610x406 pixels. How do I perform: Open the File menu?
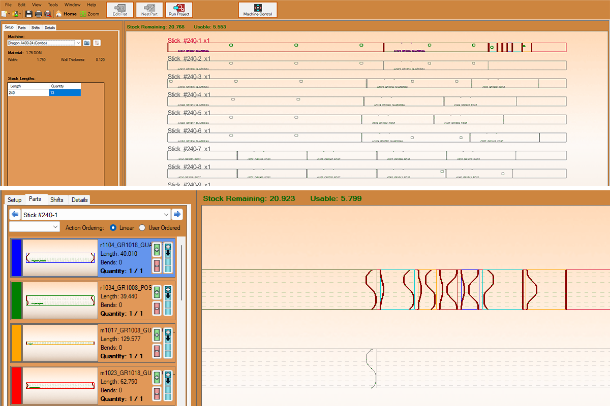(8, 5)
